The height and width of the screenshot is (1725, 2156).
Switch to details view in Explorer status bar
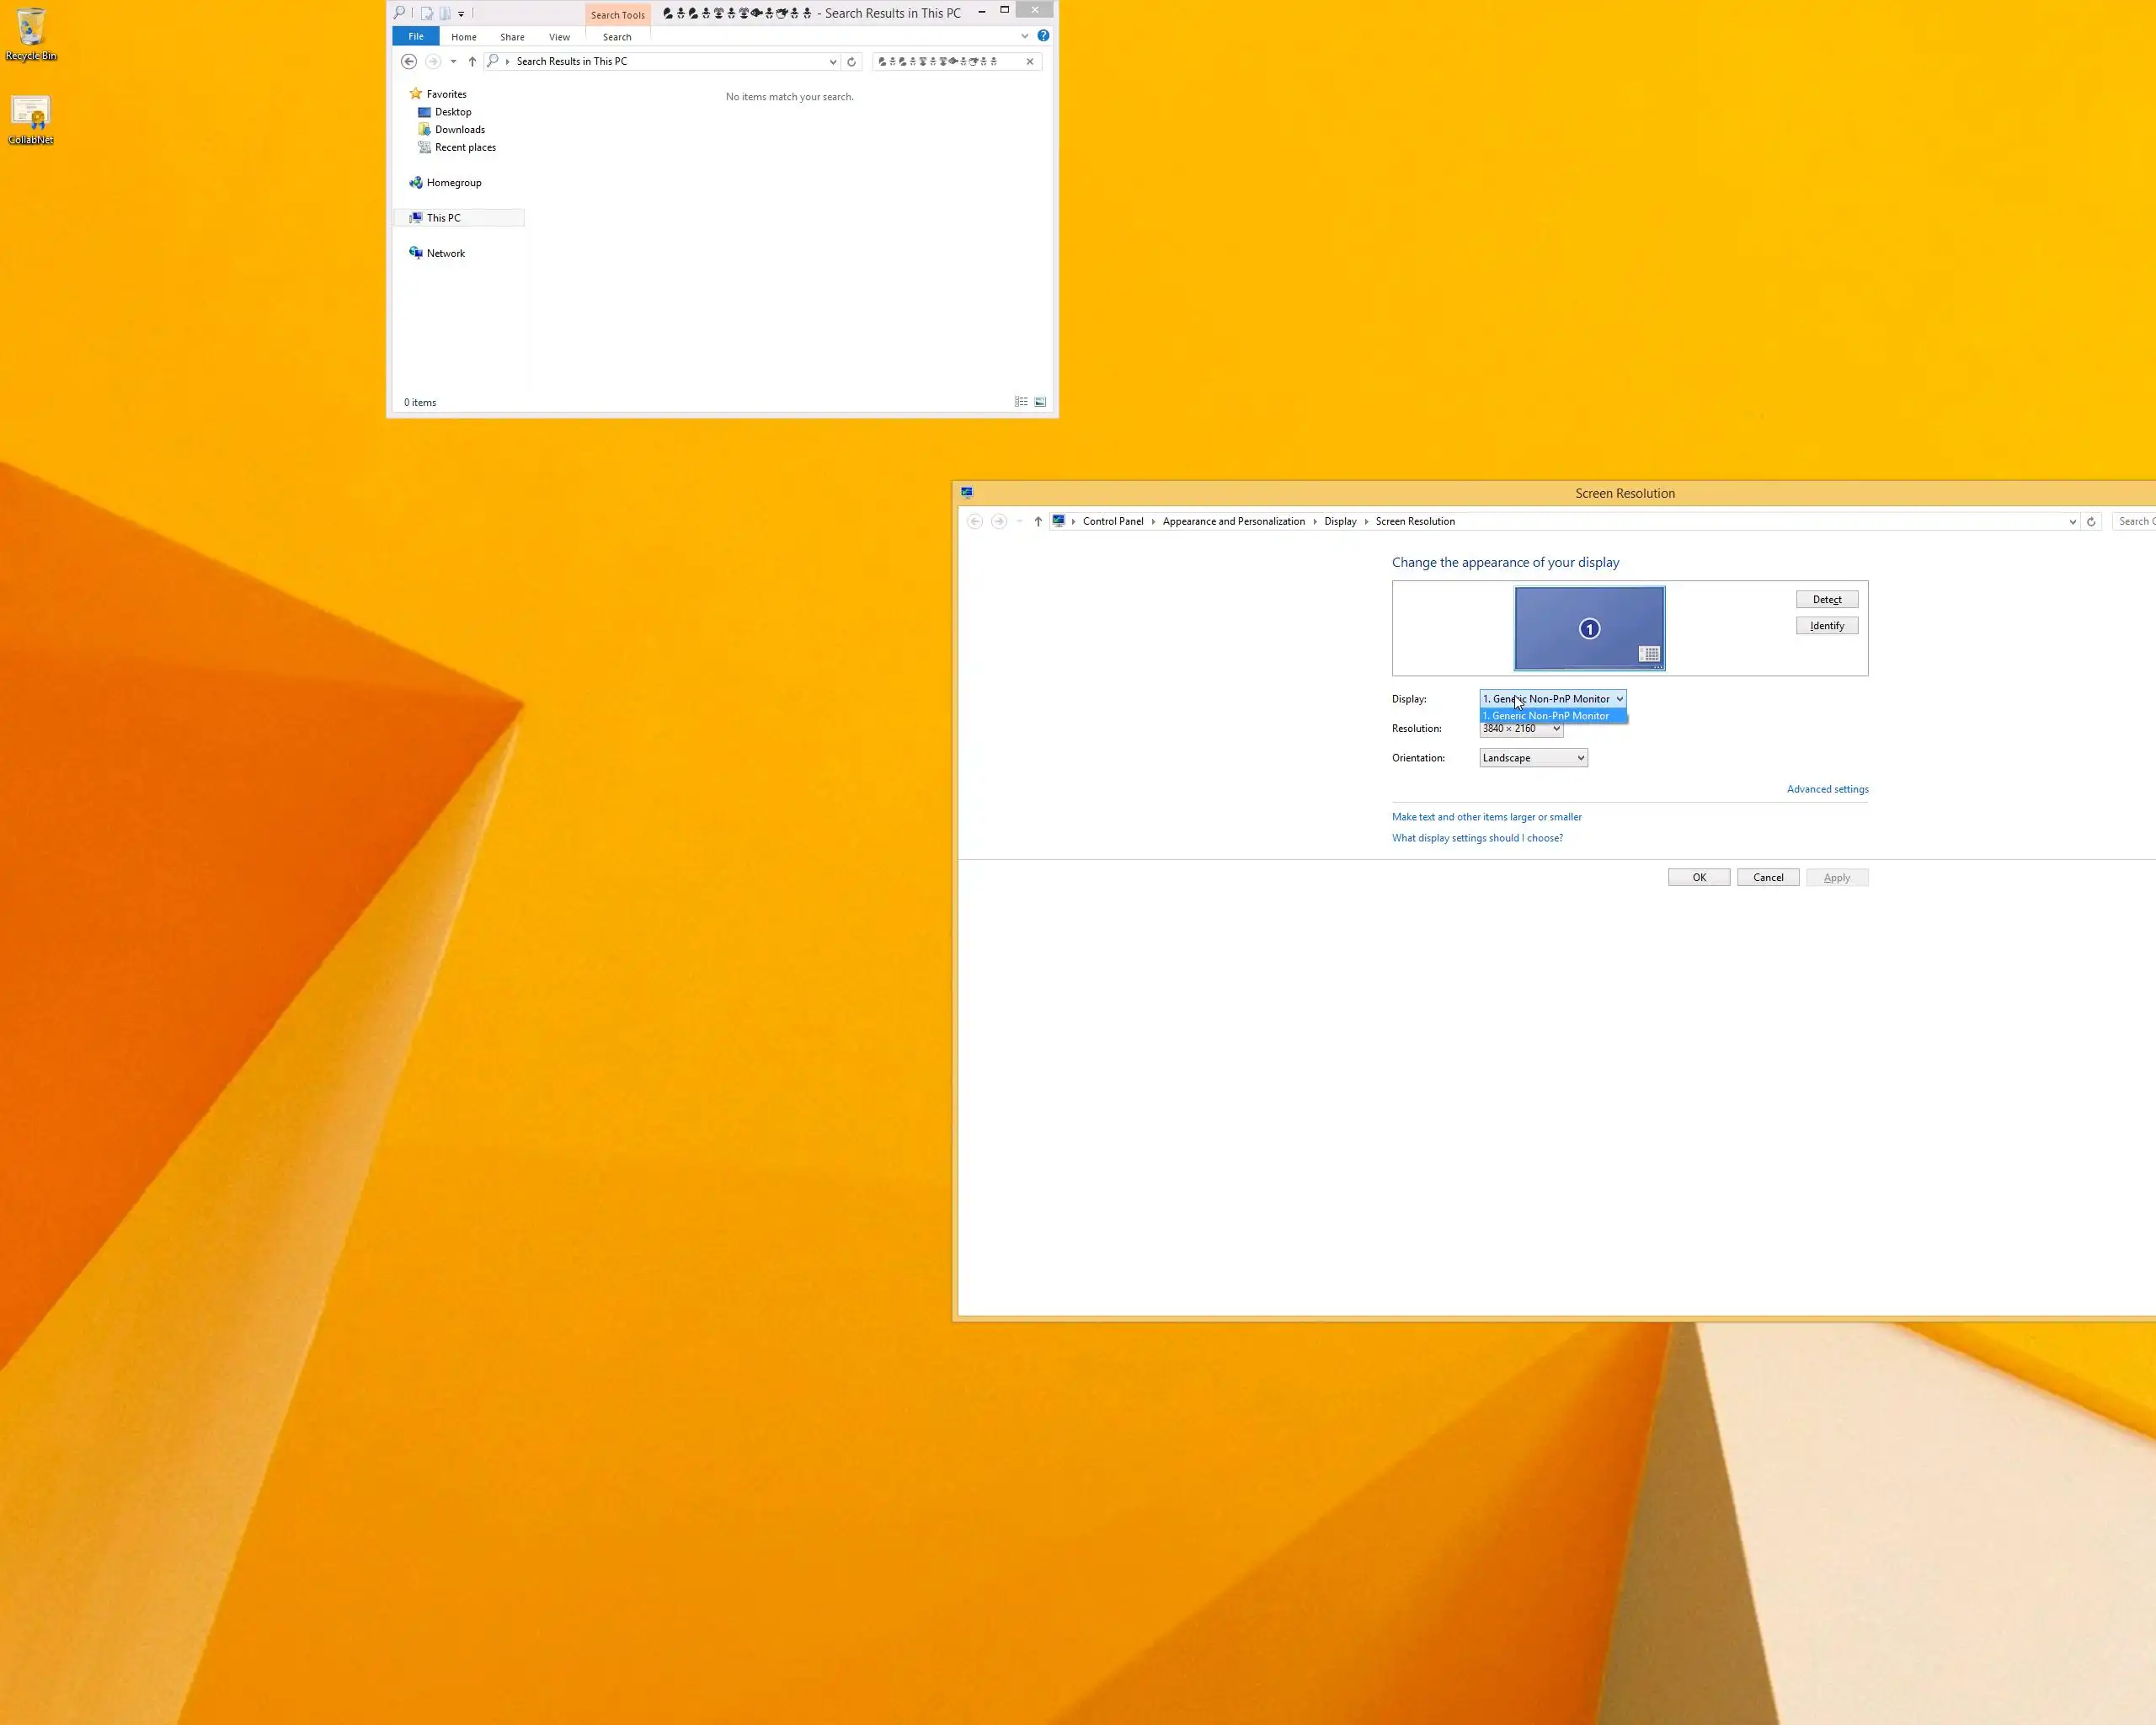(1021, 402)
